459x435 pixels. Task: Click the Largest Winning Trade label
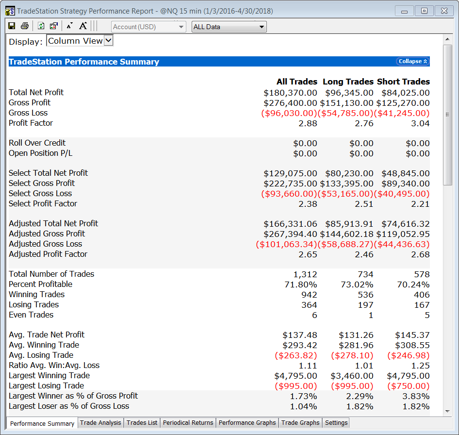(49, 375)
